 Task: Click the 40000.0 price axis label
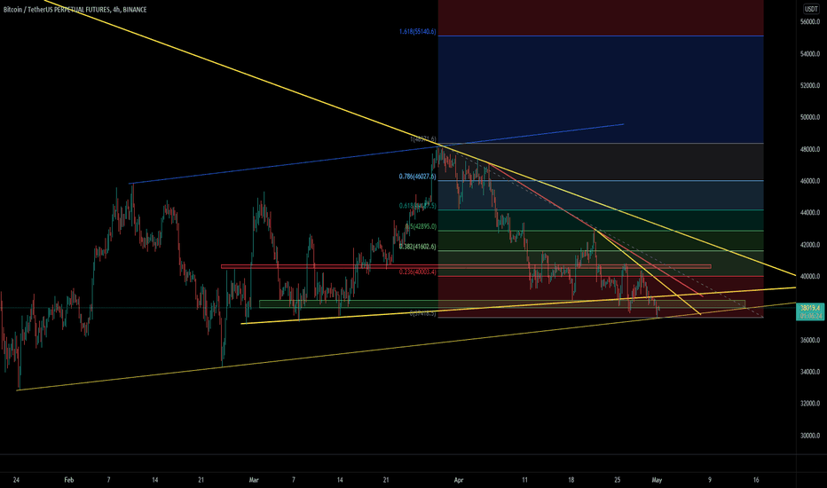809,277
